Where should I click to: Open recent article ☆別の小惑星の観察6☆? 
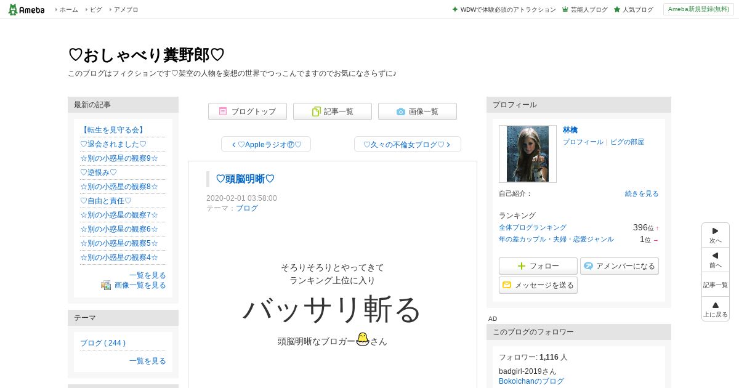click(x=119, y=229)
